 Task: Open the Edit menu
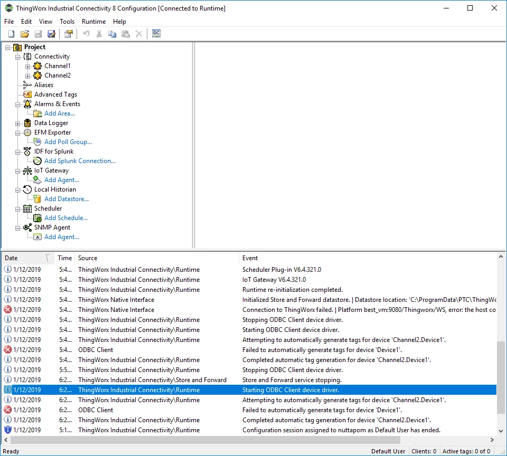(26, 21)
